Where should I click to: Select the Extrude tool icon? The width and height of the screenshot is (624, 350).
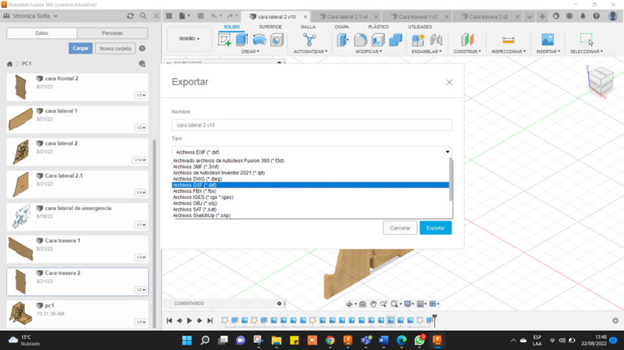coord(242,40)
